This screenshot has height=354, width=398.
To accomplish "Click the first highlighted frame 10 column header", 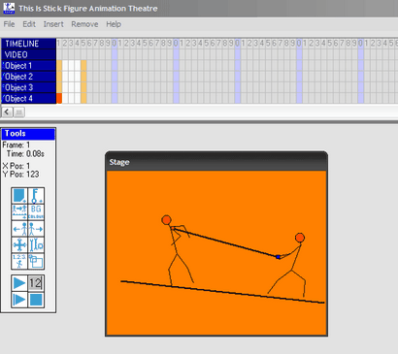I will click(115, 44).
